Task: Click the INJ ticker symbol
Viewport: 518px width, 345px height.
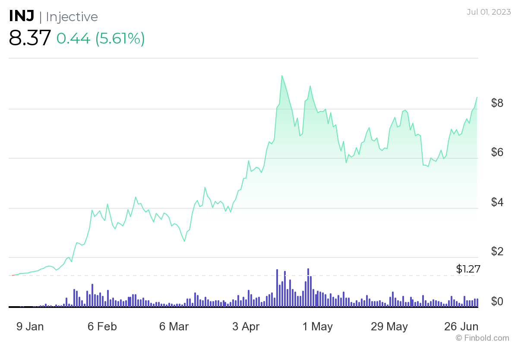Action: click(x=21, y=17)
